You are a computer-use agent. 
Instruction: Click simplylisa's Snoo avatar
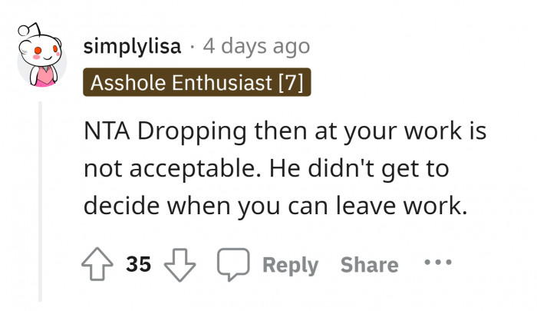click(41, 55)
